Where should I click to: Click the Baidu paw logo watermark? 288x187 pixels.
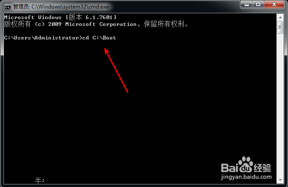[246, 164]
